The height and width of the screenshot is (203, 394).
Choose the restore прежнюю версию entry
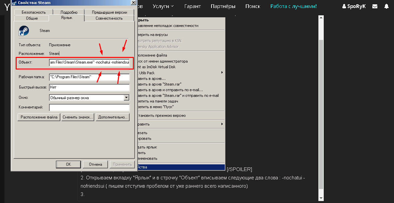(181, 116)
